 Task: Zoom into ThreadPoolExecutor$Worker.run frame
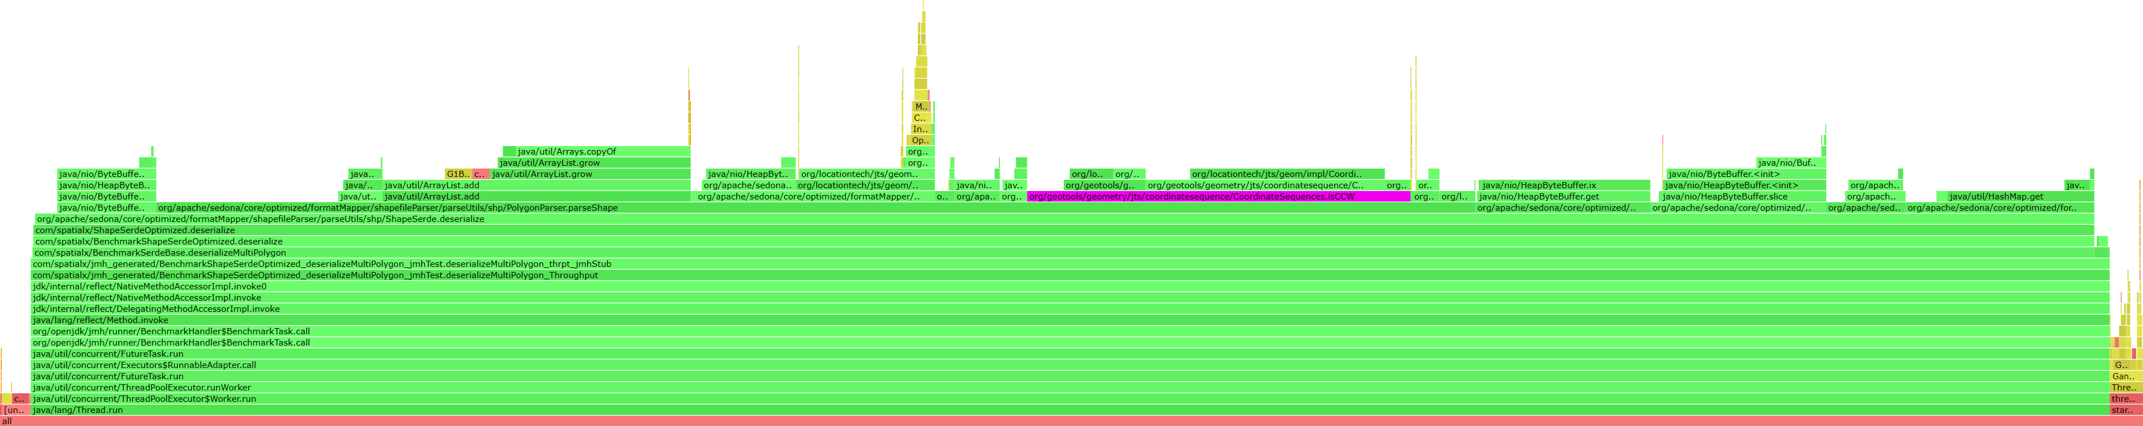pyautogui.click(x=1070, y=399)
